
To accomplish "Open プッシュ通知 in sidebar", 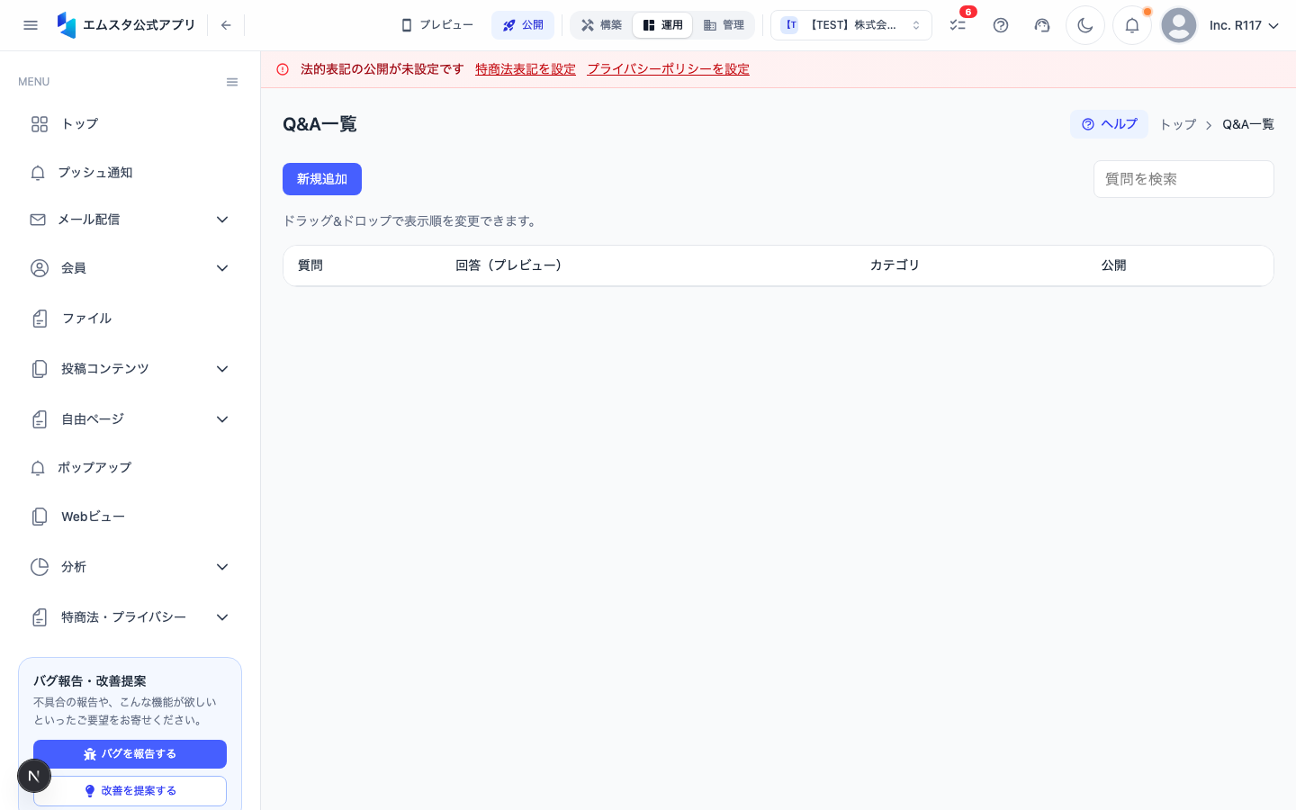I will [130, 173].
